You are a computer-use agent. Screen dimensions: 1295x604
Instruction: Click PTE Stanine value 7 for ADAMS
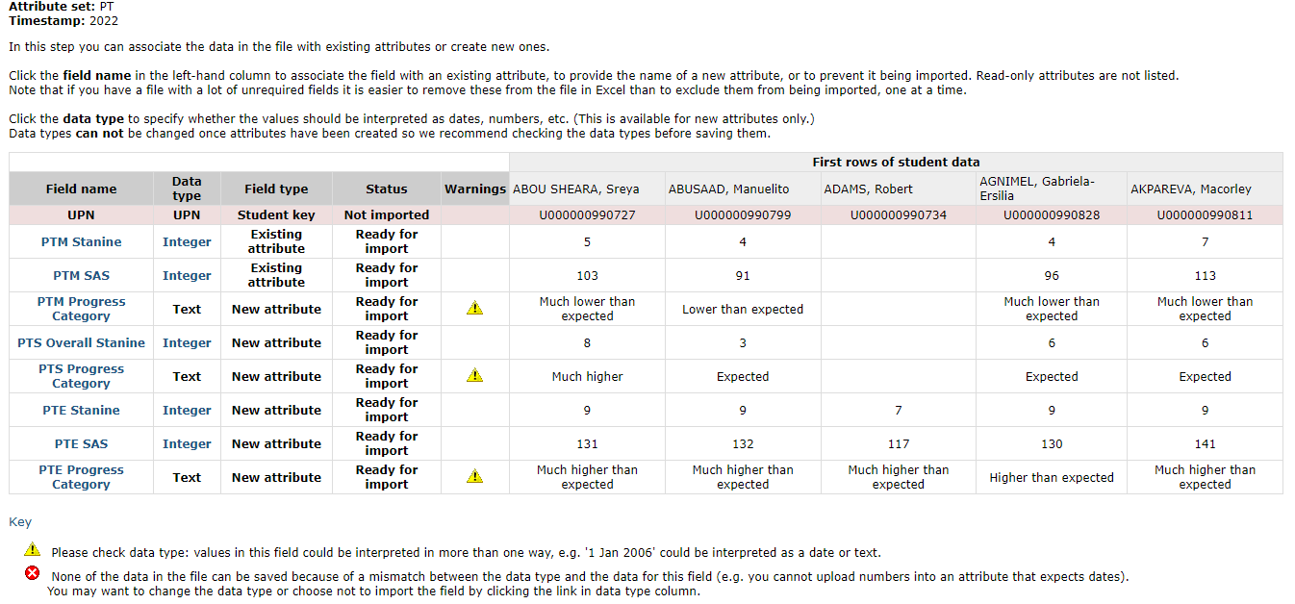[x=898, y=410]
